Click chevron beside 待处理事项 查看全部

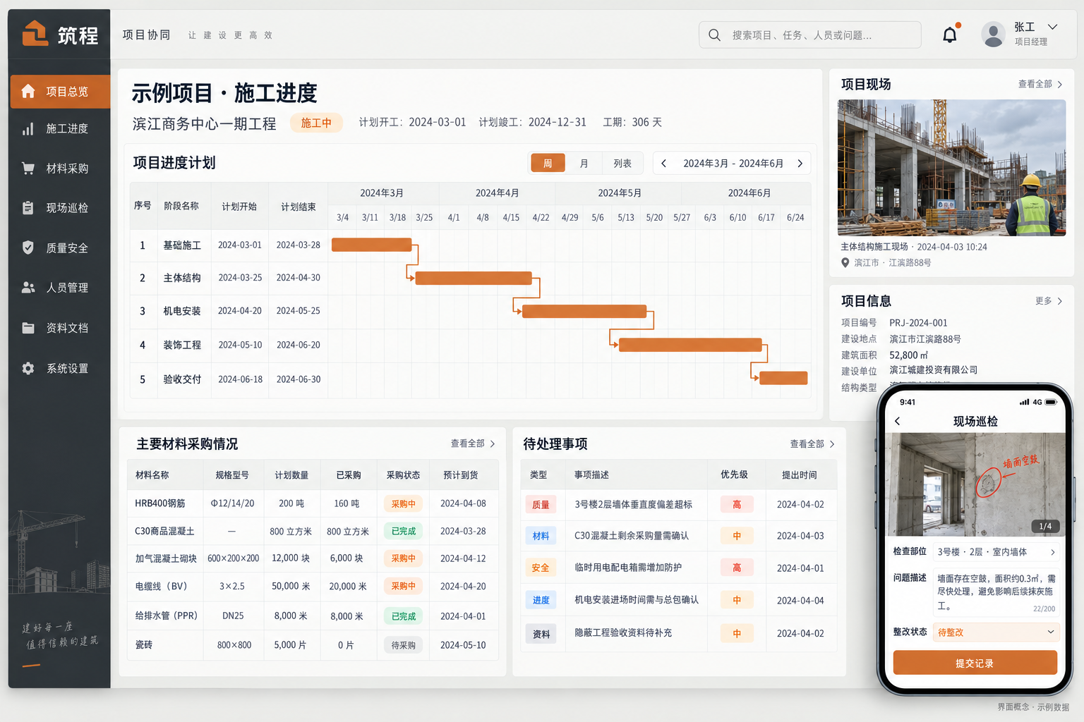click(832, 443)
